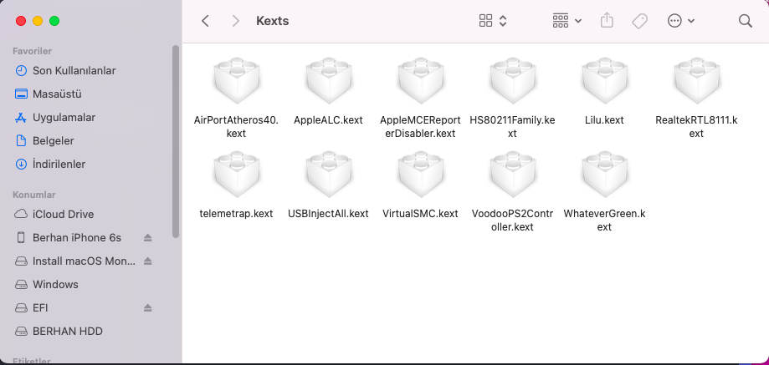Image resolution: width=769 pixels, height=365 pixels.
Task: Open the more actions ellipsis menu
Action: pyautogui.click(x=681, y=21)
